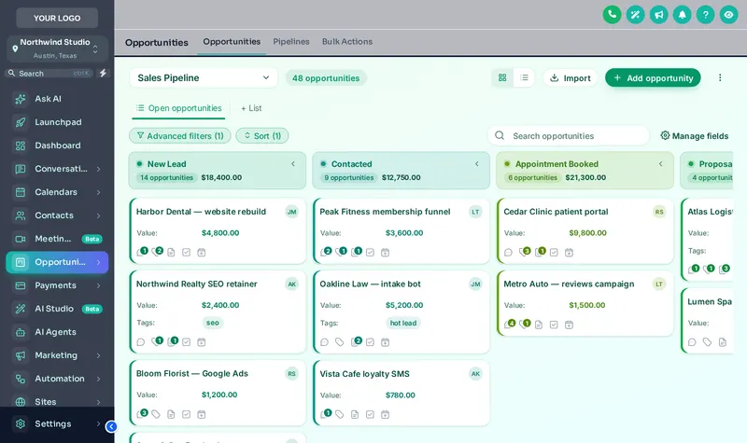Open Settings in sidebar

[57, 424]
